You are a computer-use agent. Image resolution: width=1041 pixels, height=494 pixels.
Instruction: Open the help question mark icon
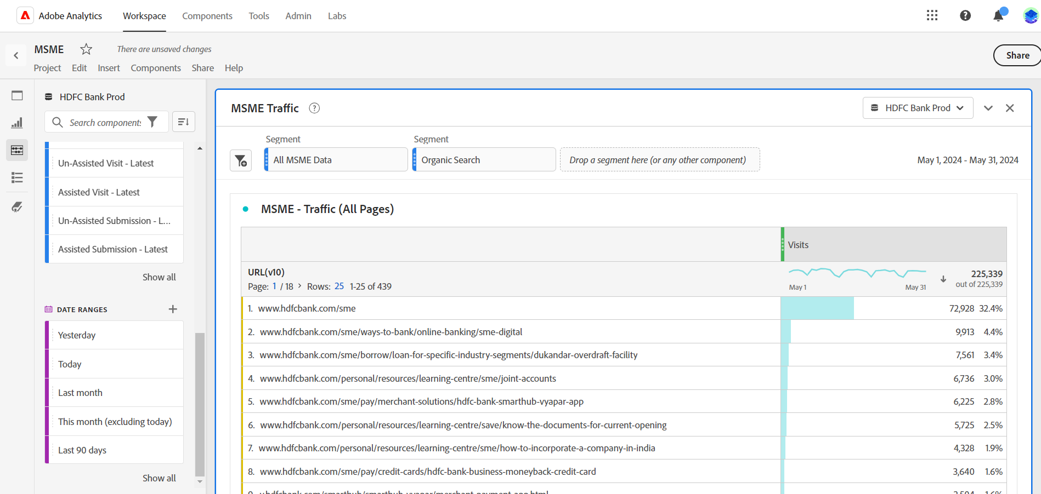965,15
